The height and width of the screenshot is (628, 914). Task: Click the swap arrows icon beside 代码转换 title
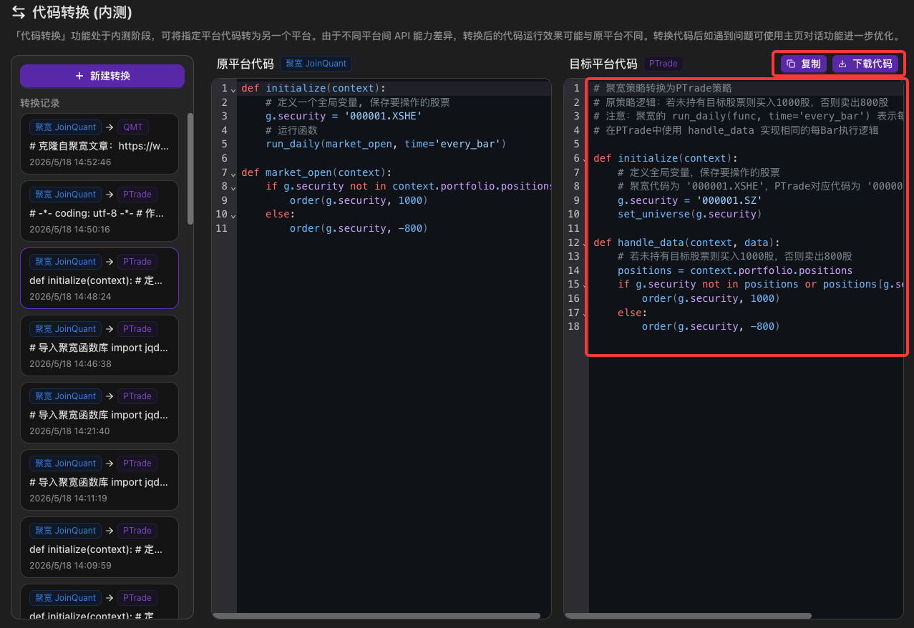pyautogui.click(x=19, y=12)
